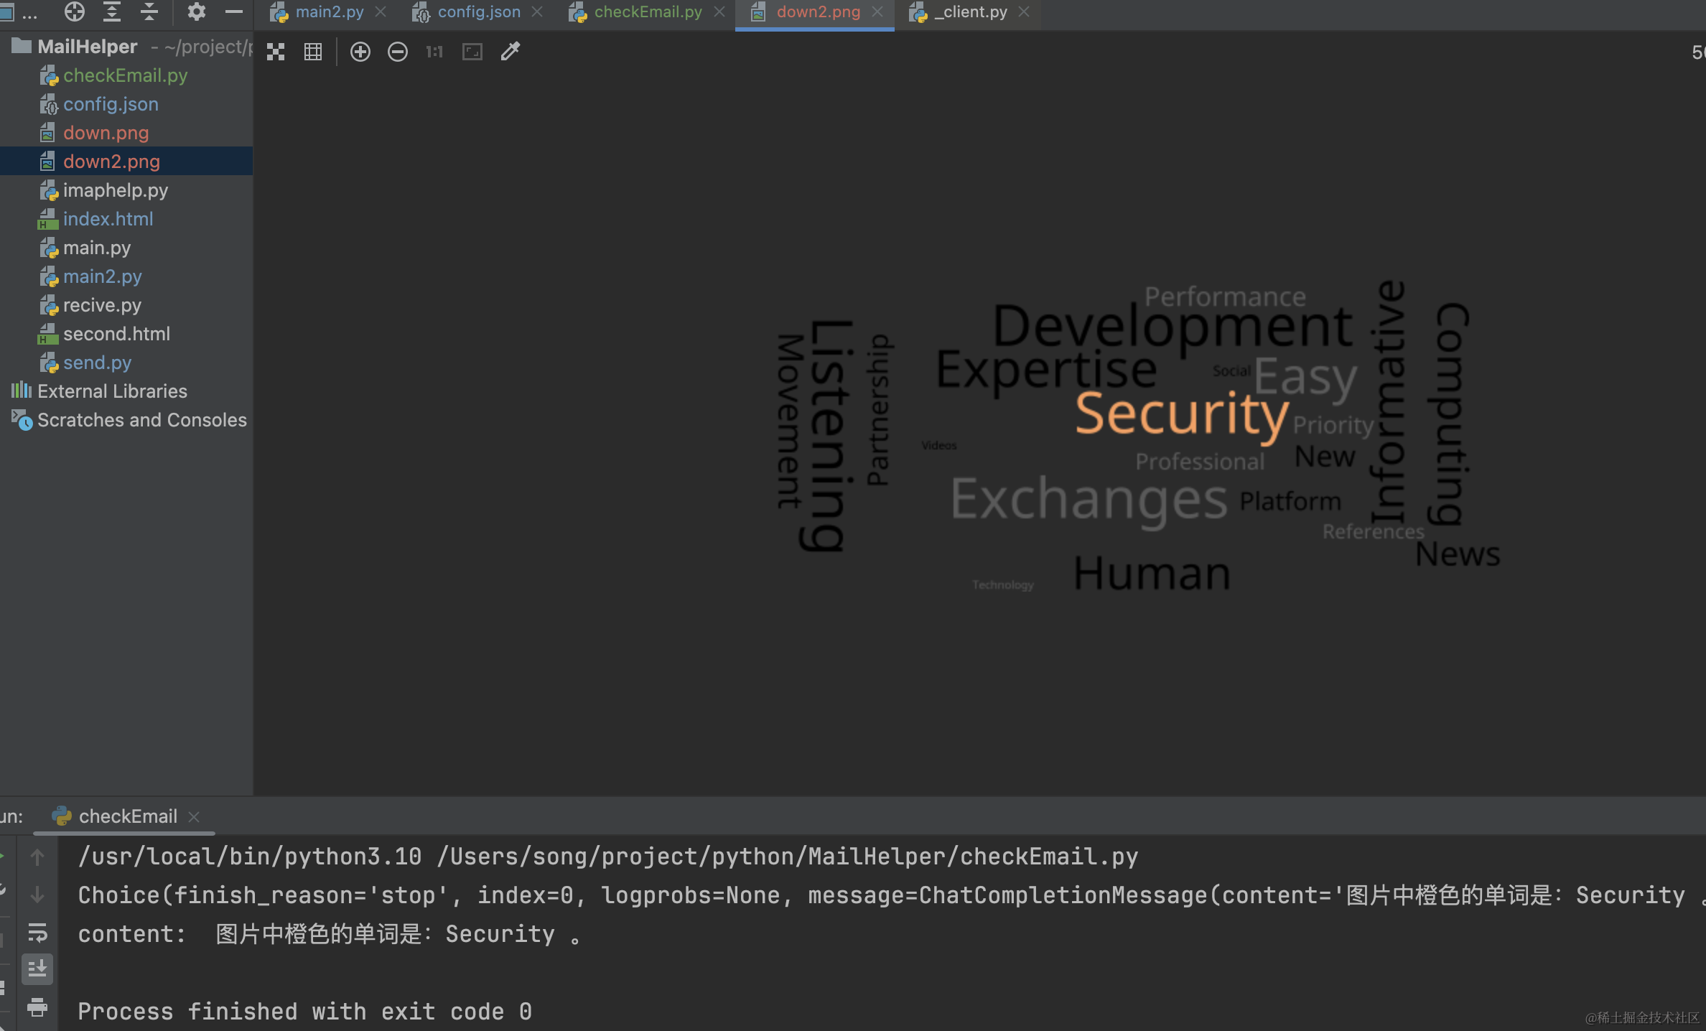Click the zoom in icon
This screenshot has width=1706, height=1031.
(x=360, y=52)
